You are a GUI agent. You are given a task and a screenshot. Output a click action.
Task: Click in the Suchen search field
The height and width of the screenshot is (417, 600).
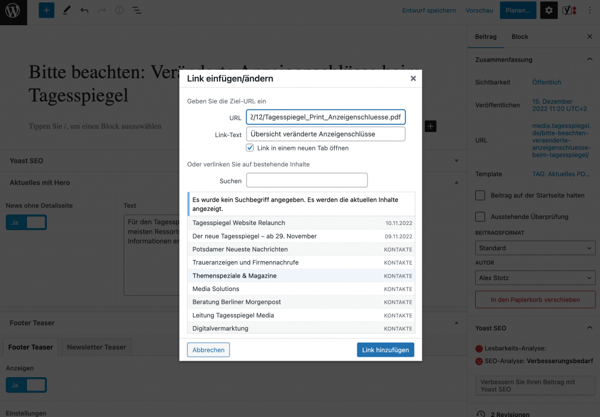coord(307,180)
